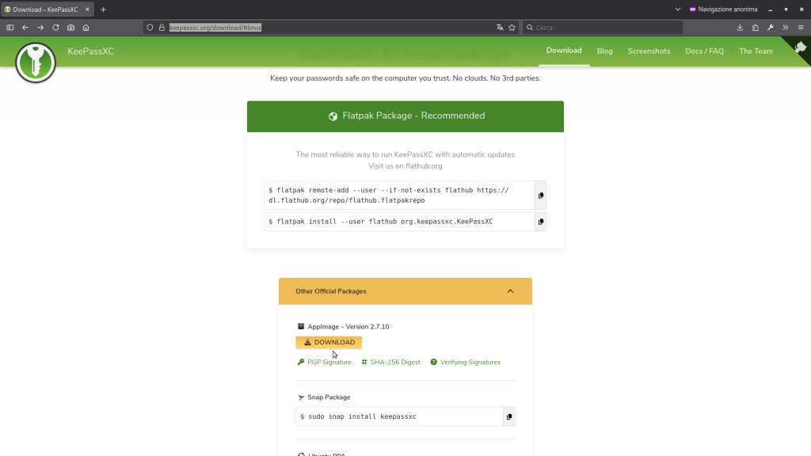Image resolution: width=811 pixels, height=456 pixels.
Task: Open the SHA-256 Digest link
Action: tap(390, 363)
